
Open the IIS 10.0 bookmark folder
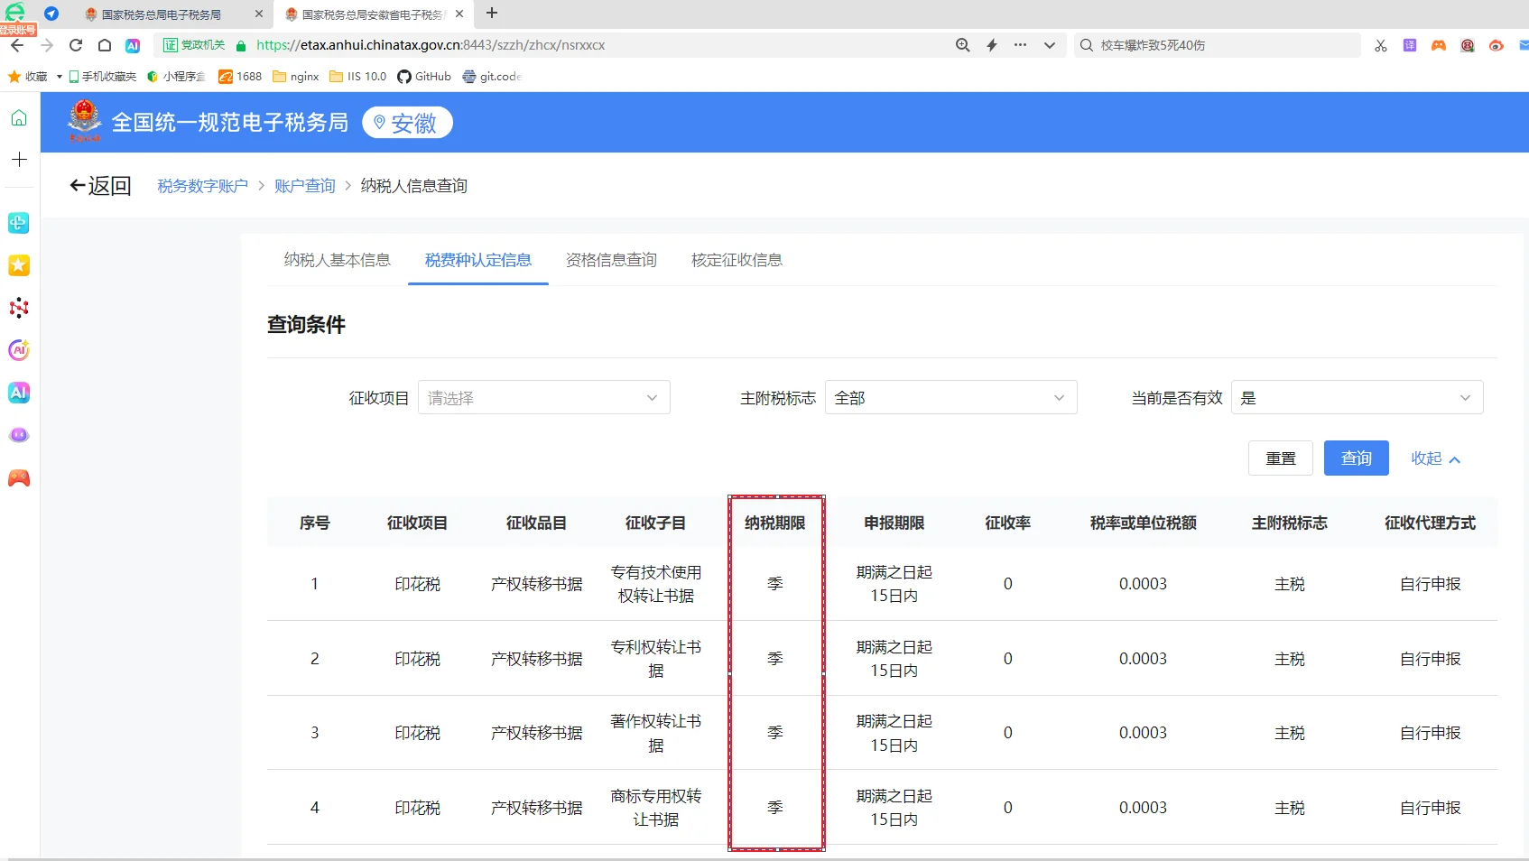358,77
